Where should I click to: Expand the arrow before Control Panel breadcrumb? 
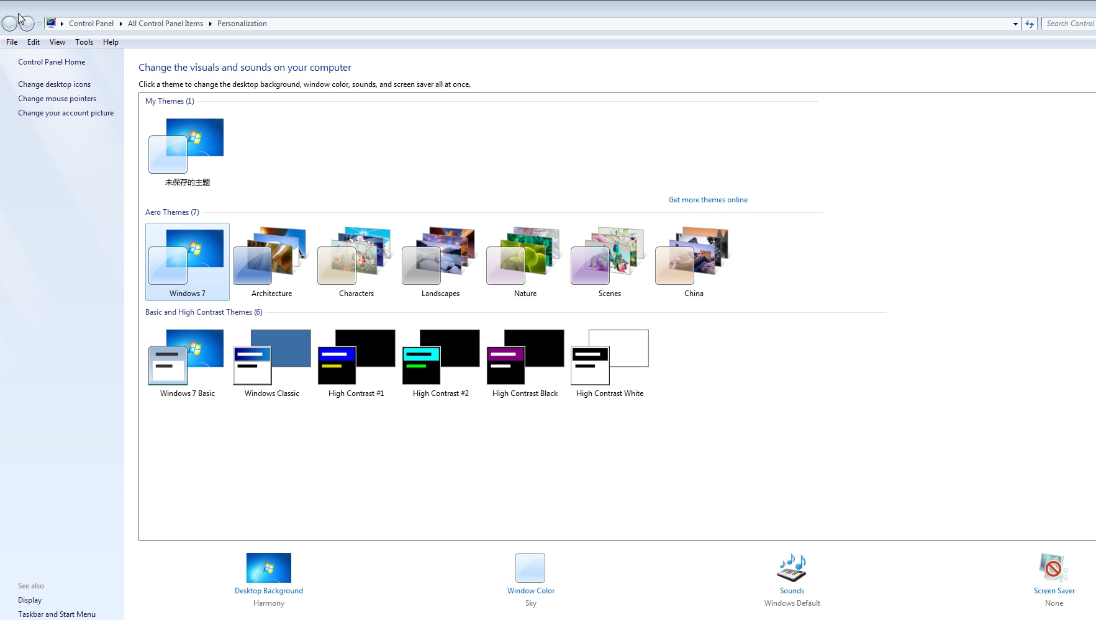pyautogui.click(x=62, y=24)
